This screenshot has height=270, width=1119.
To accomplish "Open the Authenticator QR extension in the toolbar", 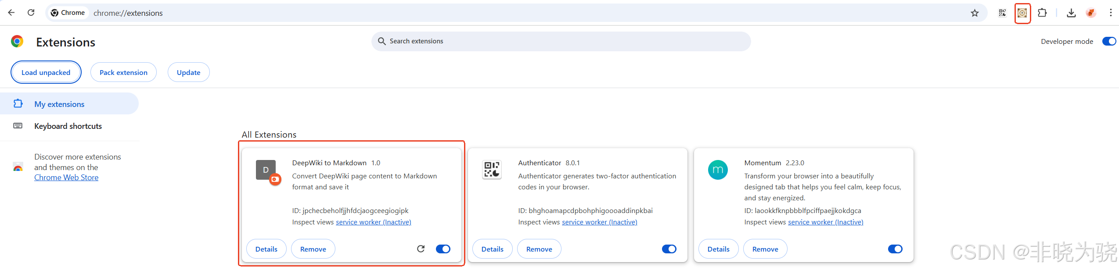I will point(1002,13).
